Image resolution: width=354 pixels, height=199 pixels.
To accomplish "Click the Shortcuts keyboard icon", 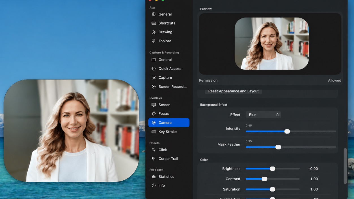I will click(154, 23).
